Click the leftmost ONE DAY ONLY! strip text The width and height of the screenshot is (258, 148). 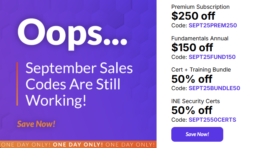pos(26,144)
